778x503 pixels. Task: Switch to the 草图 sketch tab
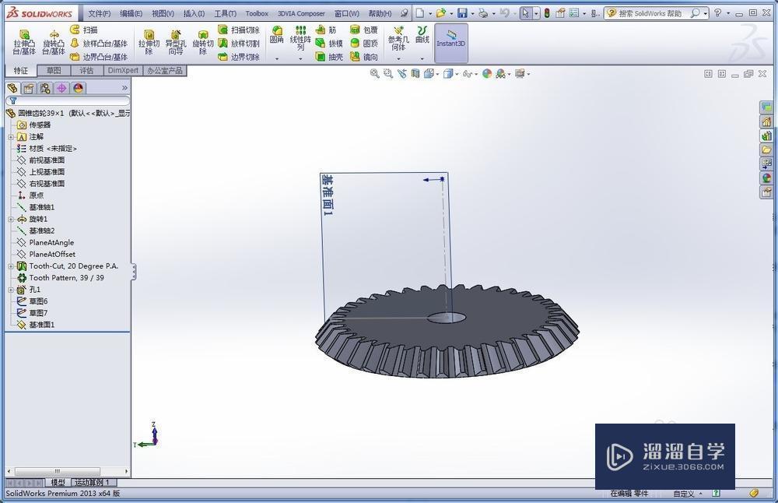click(54, 71)
